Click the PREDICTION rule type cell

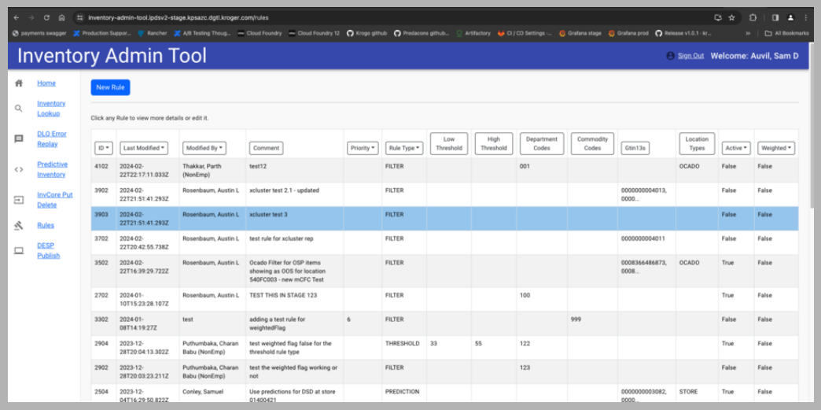(x=402, y=392)
